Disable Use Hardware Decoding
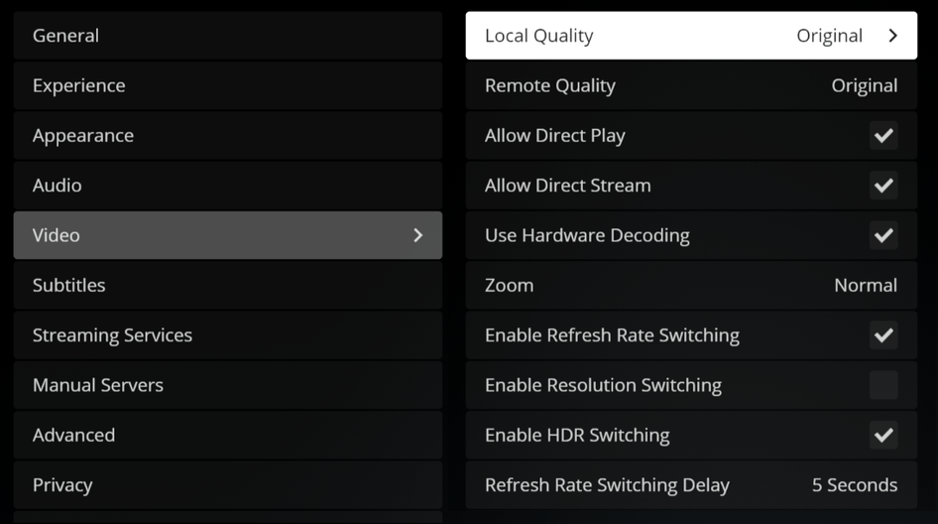 pos(882,235)
